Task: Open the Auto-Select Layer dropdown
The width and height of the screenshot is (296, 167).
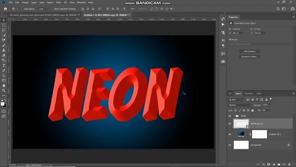Action: 43,9
